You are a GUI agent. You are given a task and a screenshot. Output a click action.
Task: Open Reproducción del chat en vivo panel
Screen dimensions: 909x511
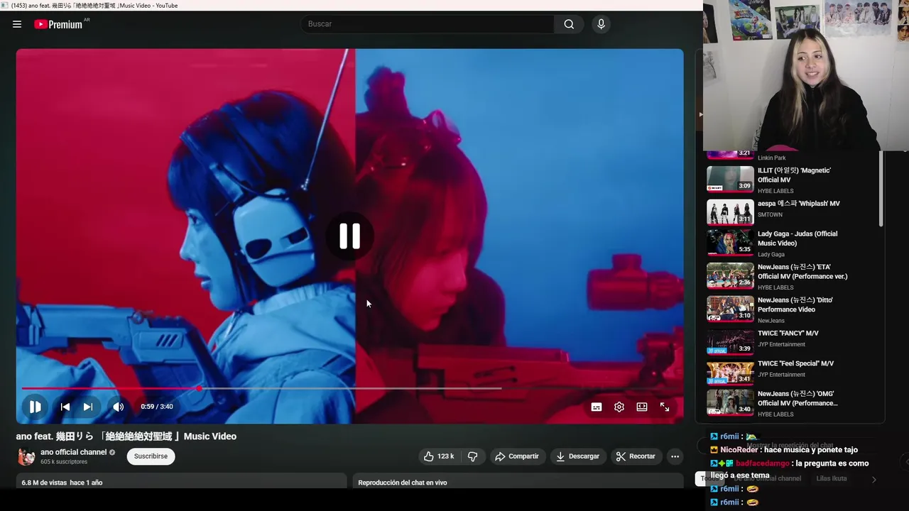[518, 482]
